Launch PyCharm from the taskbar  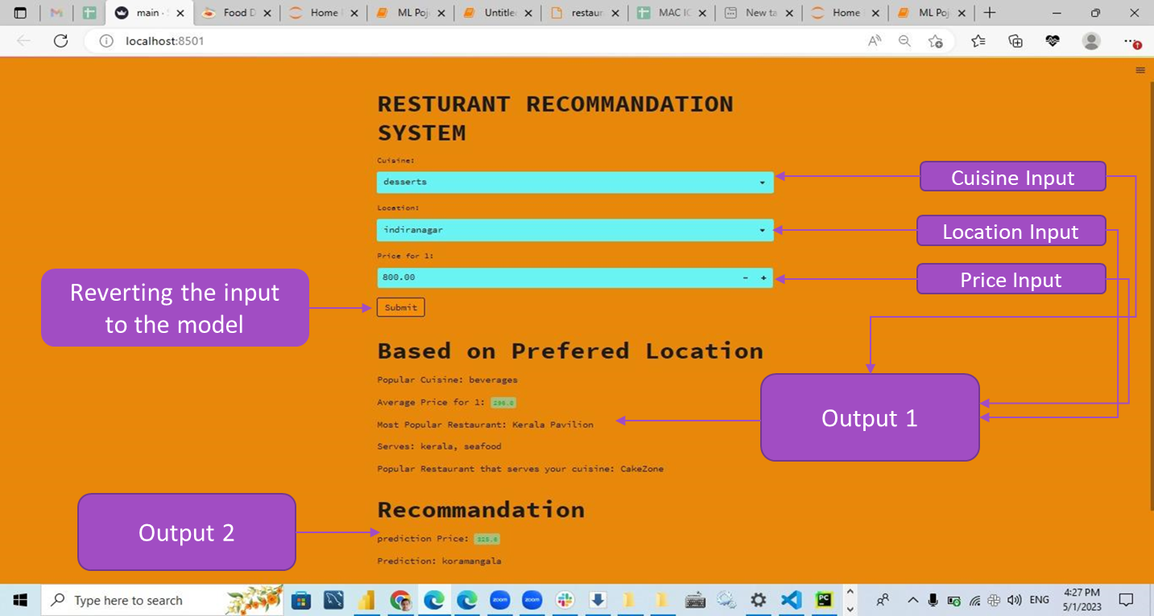[822, 599]
